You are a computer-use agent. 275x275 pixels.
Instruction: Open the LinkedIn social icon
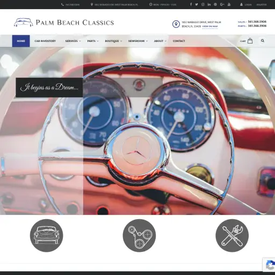click(209, 4)
